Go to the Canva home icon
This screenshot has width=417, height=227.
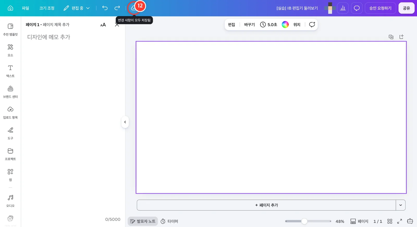click(10, 8)
